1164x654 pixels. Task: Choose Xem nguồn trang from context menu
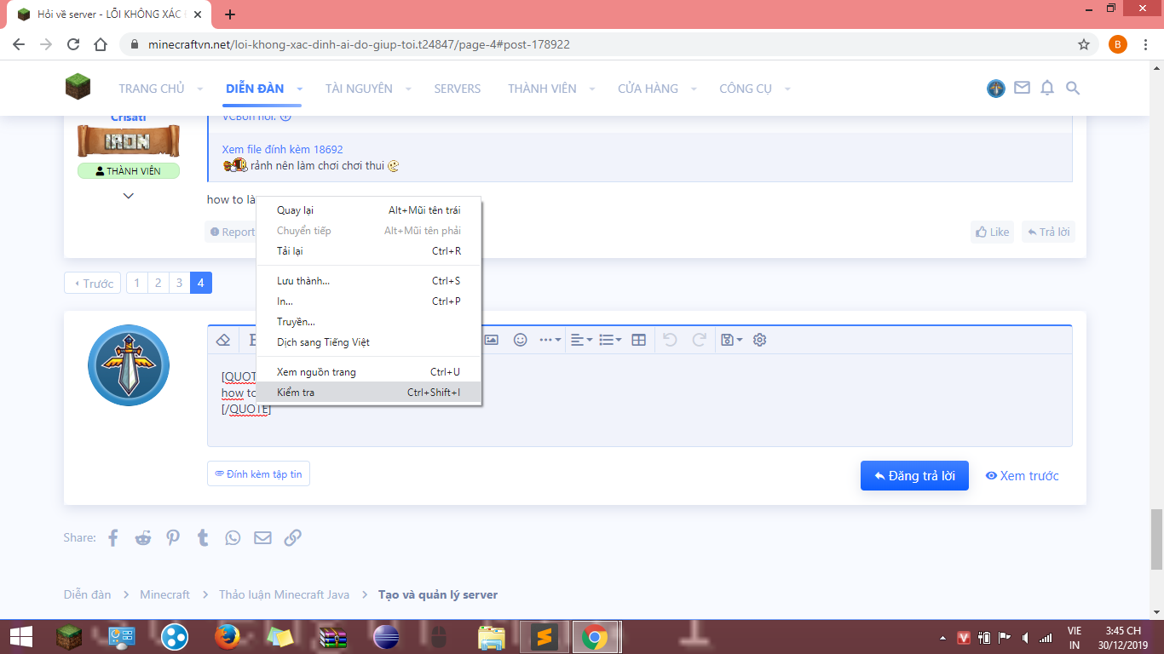click(x=369, y=372)
